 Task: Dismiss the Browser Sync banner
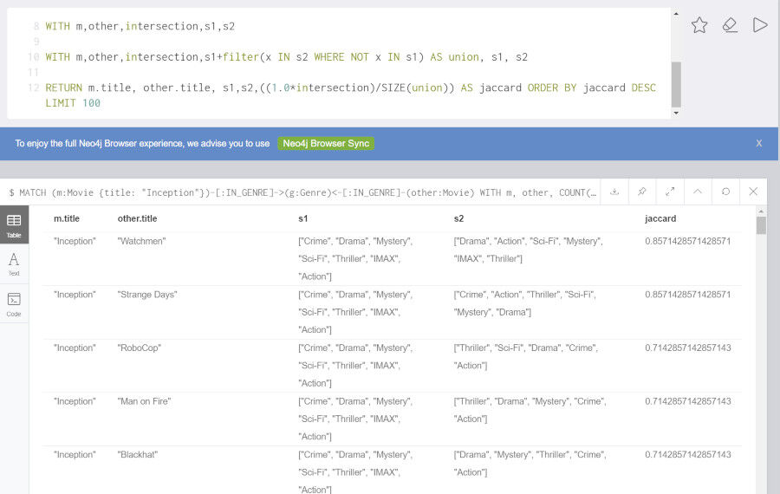pyautogui.click(x=758, y=143)
